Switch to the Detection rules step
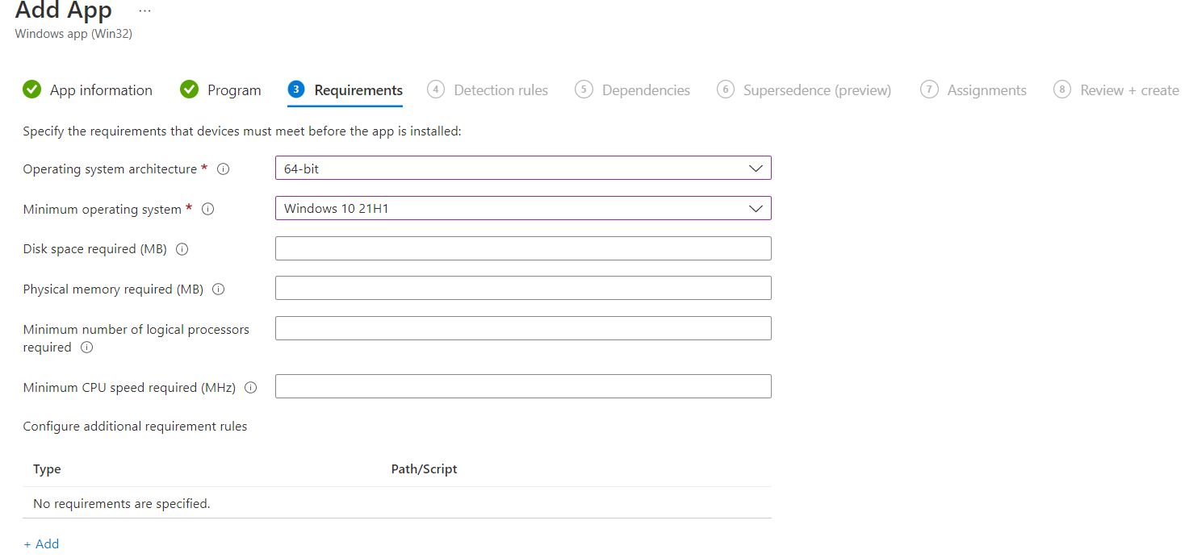The width and height of the screenshot is (1189, 558). point(501,90)
